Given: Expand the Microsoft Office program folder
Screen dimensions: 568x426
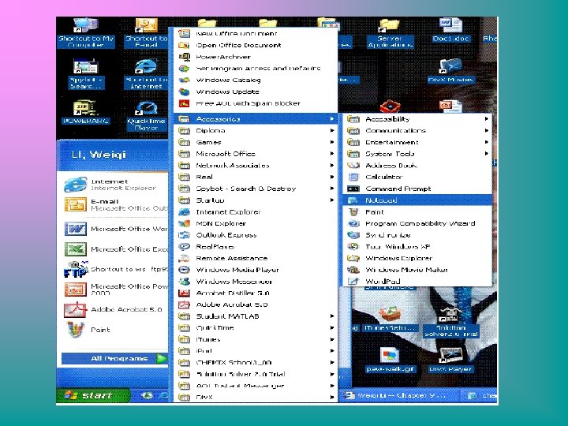Looking at the screenshot, I should tap(256, 154).
